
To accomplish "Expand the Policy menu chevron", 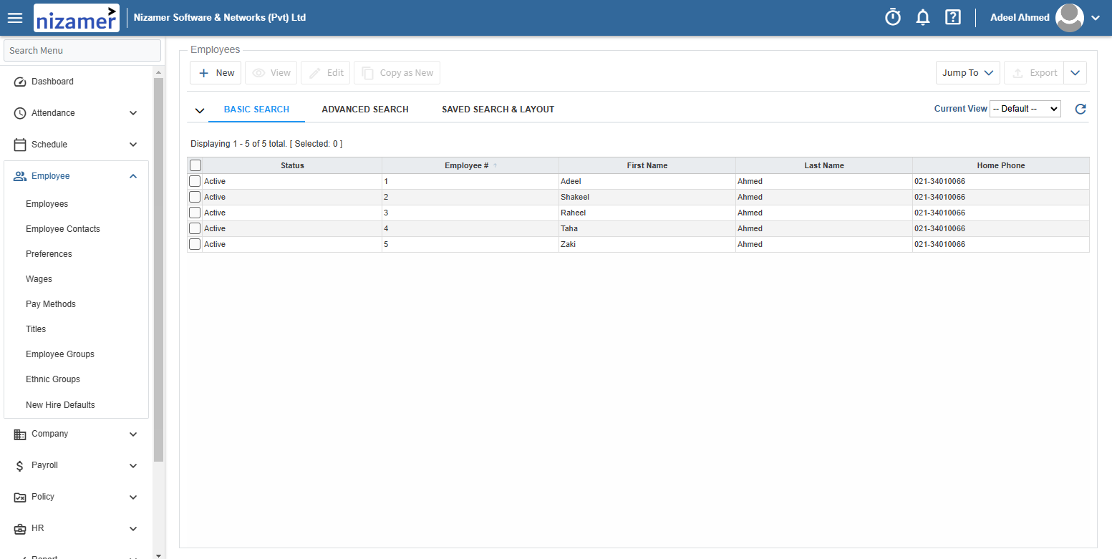I will (133, 497).
